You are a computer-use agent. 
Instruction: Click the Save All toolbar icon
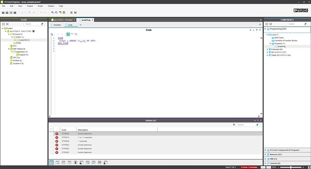(15, 13)
